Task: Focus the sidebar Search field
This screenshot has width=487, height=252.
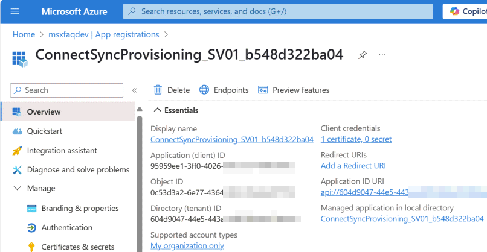Action: 66,90
